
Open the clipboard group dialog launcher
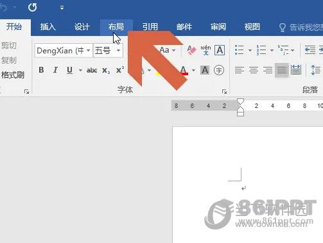coord(26,92)
